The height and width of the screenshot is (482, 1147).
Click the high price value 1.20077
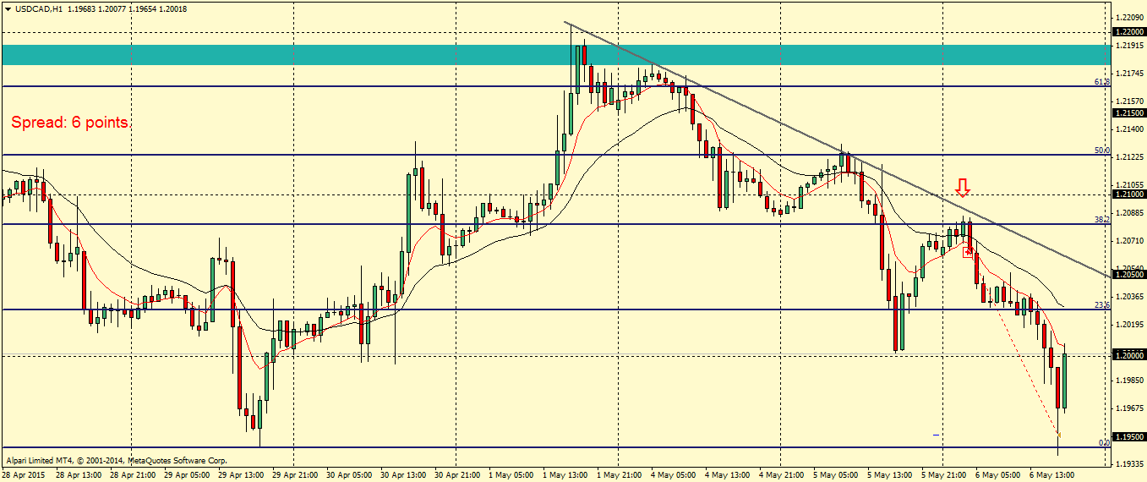coord(112,9)
